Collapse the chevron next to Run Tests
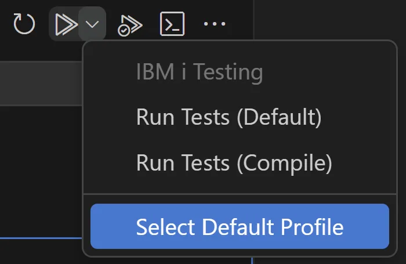 [x=92, y=24]
